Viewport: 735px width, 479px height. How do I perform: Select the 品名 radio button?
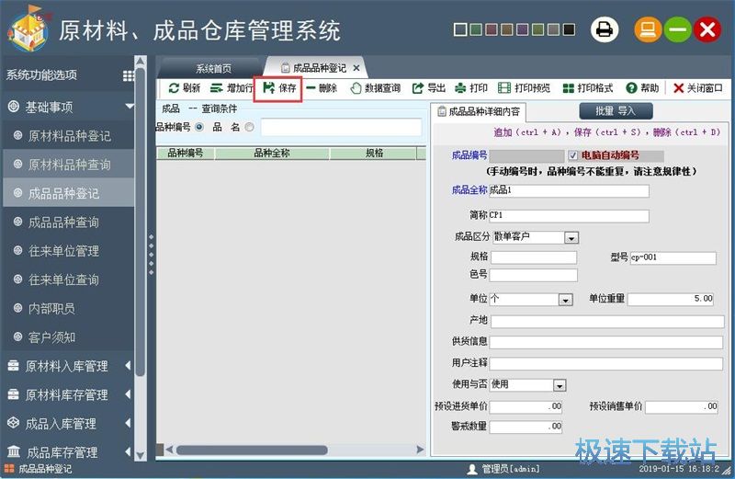(x=249, y=127)
